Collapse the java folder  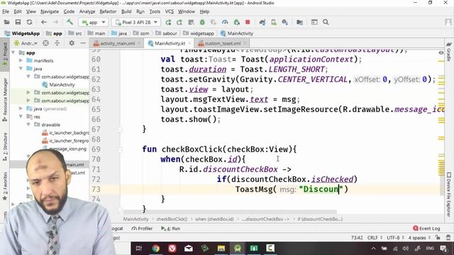21,69
